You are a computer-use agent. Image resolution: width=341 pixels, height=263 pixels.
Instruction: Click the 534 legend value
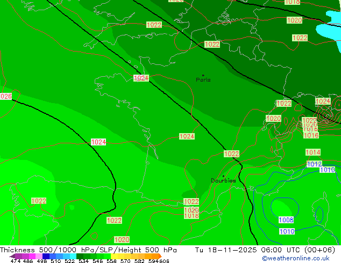83,261
